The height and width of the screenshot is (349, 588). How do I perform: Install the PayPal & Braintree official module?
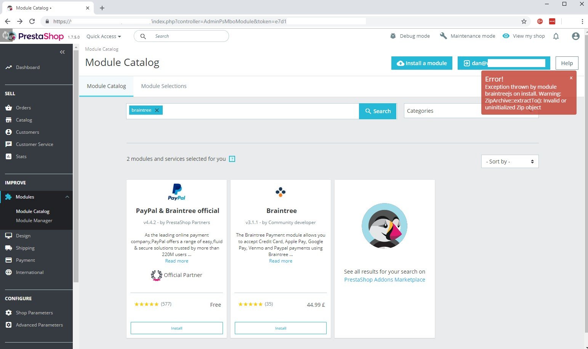(x=177, y=328)
